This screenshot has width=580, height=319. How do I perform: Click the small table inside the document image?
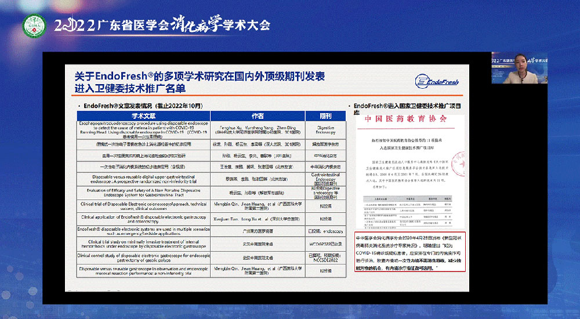(407, 212)
